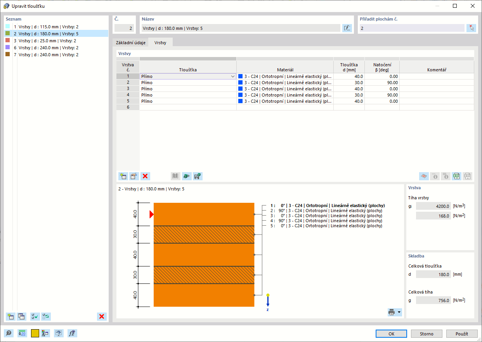This screenshot has height=342, width=482.
Task: Click the brown color swatch of item 7
Action: [x=8, y=55]
